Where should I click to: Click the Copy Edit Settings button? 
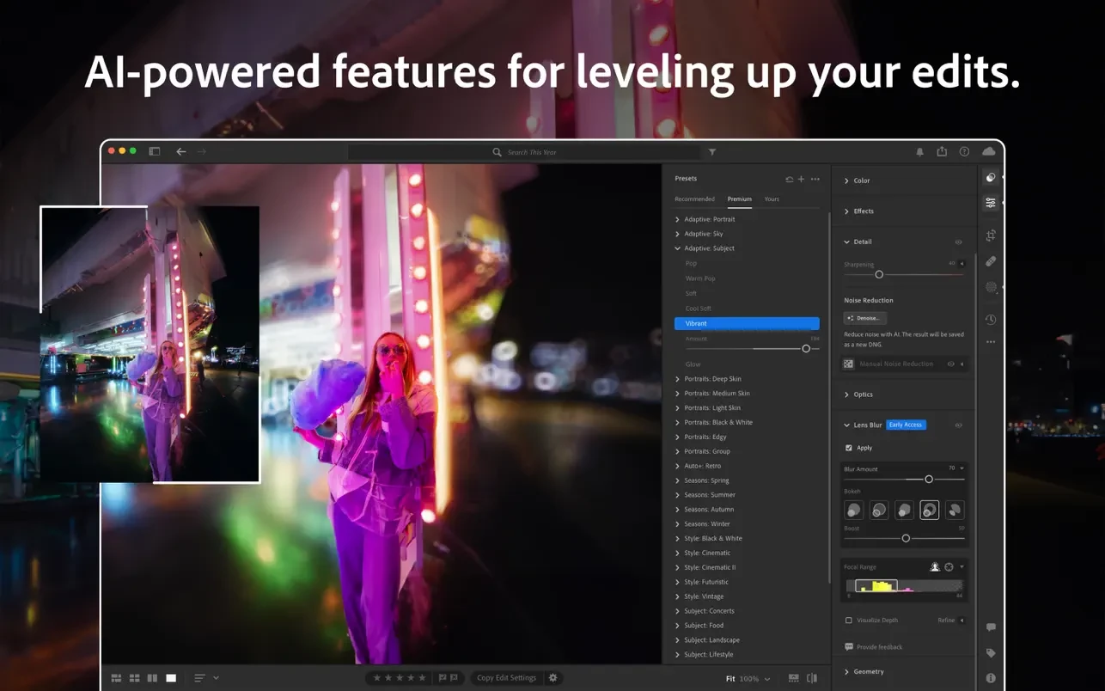tap(506, 678)
